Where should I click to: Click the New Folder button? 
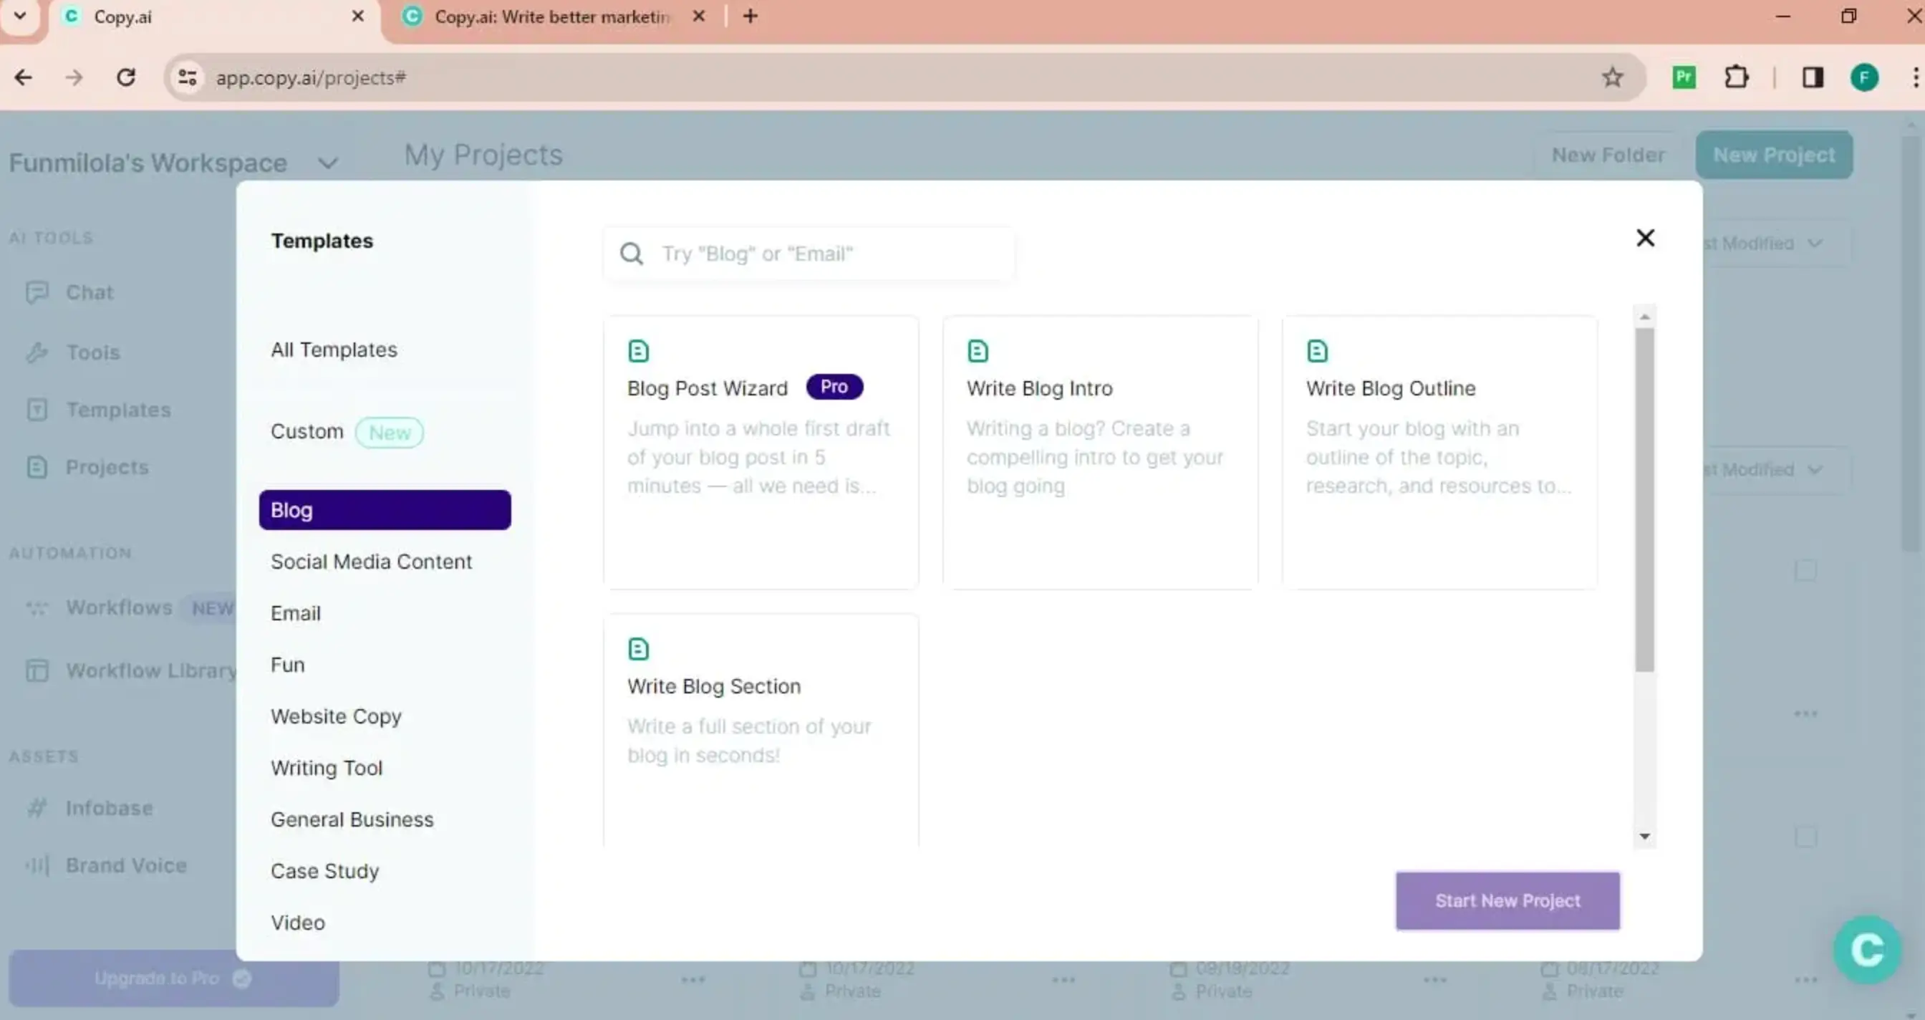1608,155
